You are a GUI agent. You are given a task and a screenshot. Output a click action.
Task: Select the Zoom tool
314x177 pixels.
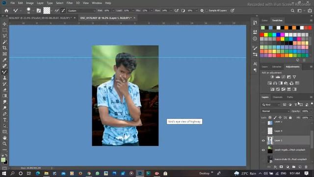[4, 144]
